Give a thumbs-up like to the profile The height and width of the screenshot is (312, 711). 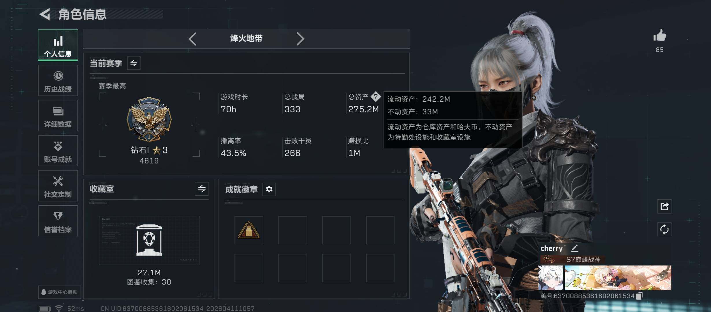coord(660,36)
